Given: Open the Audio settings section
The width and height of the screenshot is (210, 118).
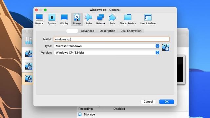Looking at the screenshot, I should coord(89,19).
